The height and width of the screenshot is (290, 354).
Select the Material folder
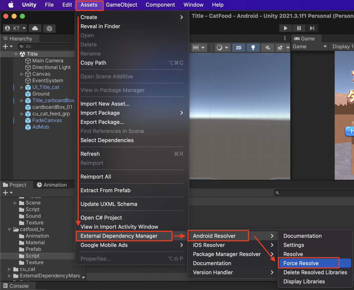pyautogui.click(x=35, y=243)
